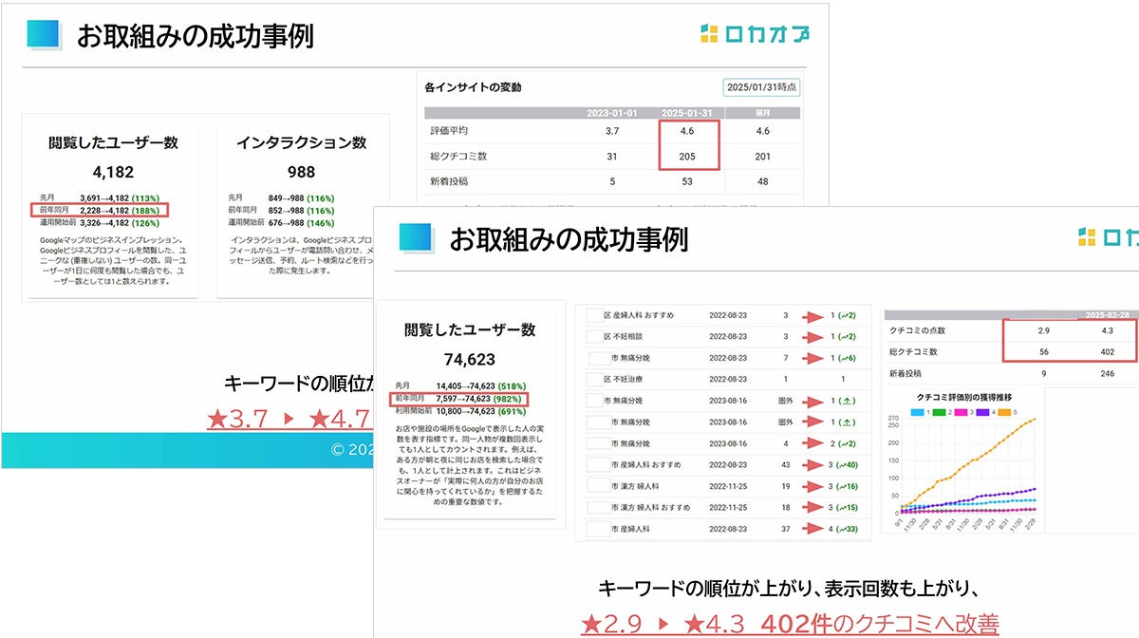
Task: Click the 前月 column header
Action: coord(761,112)
